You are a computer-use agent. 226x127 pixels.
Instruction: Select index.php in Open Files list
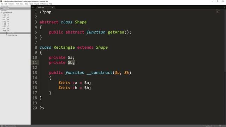pos(15,8)
